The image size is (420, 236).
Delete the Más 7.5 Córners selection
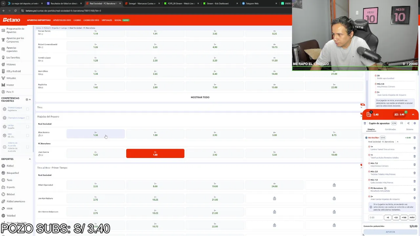[x=414, y=165]
